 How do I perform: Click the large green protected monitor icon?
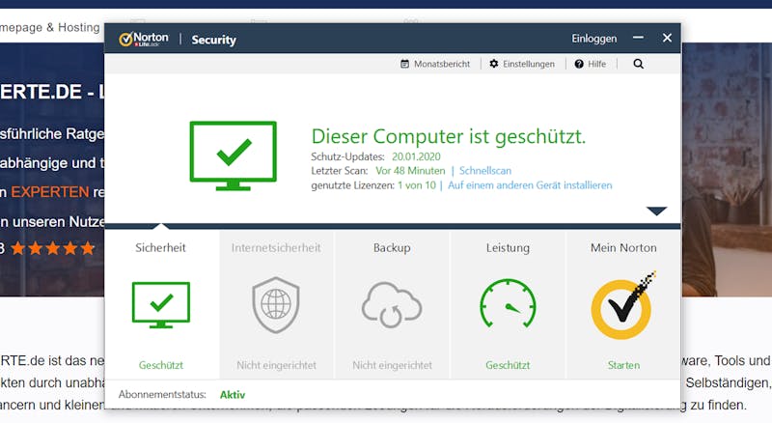pos(233,155)
